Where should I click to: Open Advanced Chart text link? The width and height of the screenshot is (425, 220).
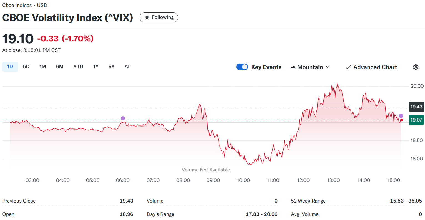(375, 67)
